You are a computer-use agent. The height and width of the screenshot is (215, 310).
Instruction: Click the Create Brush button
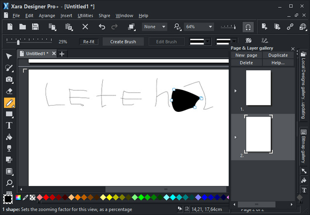[123, 42]
